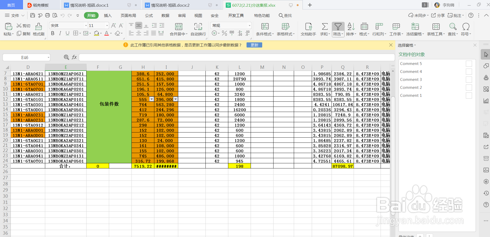Open the 页面布局 ribbon tab
Viewport: 490px width, 237px height.
tap(128, 15)
